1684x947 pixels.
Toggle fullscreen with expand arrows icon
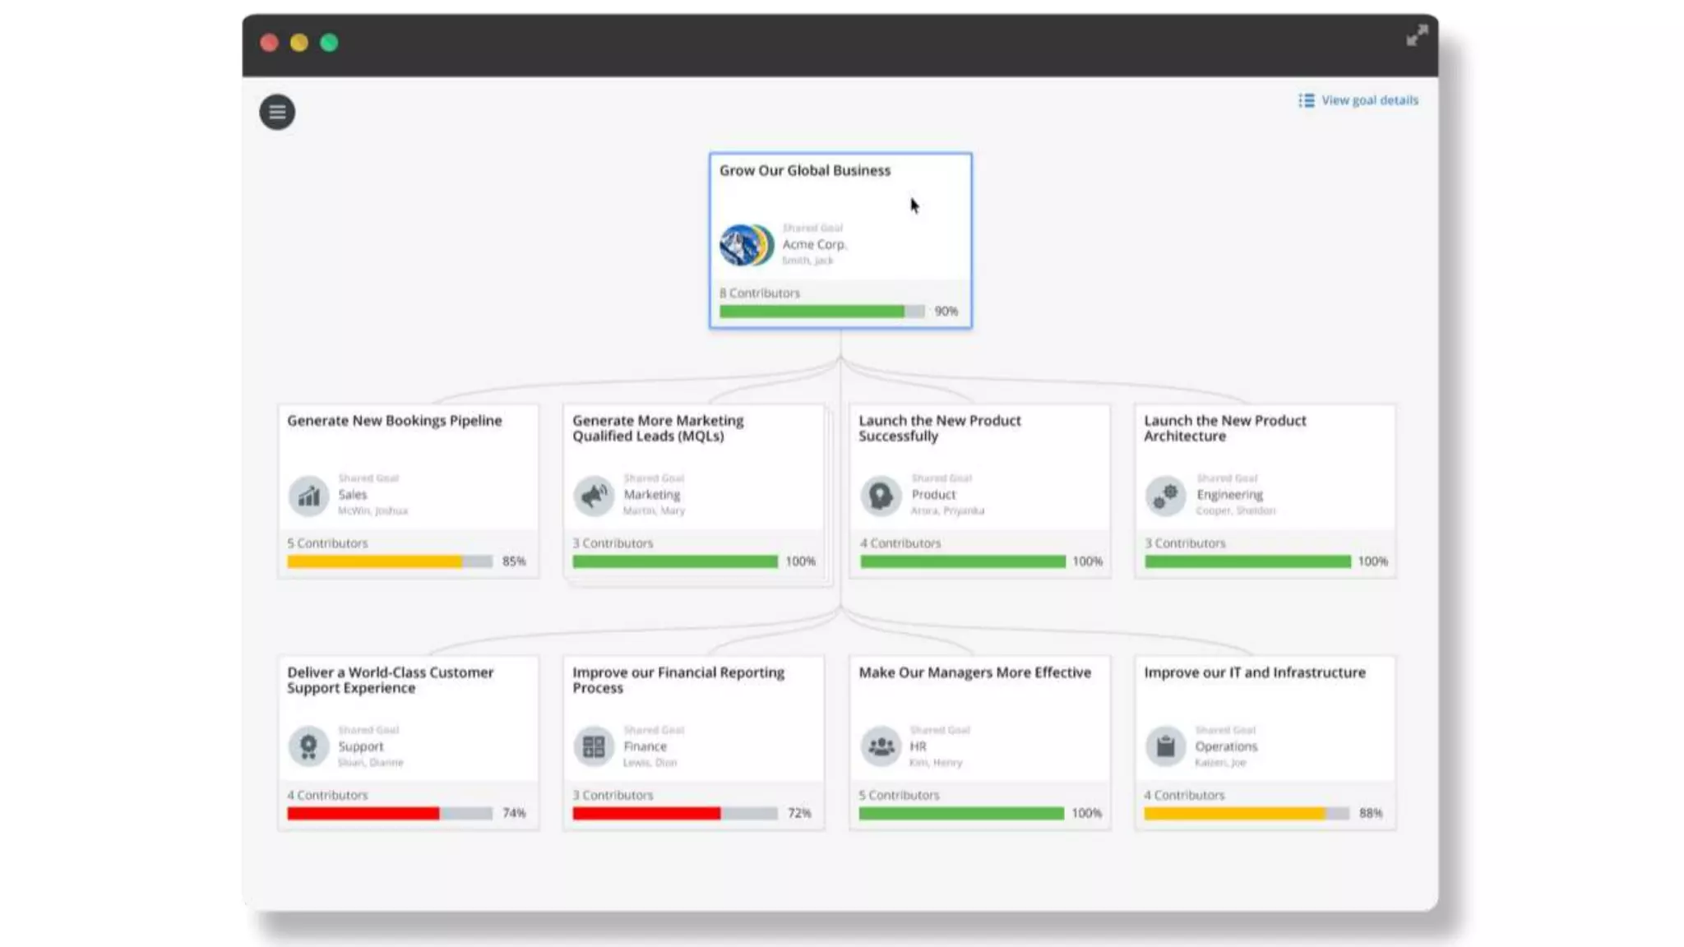(x=1416, y=35)
